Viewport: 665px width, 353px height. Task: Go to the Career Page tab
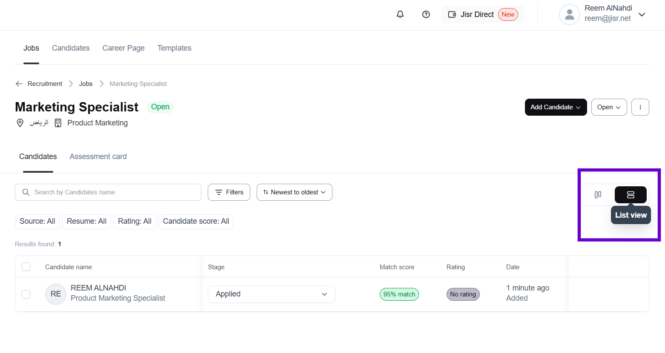pyautogui.click(x=123, y=48)
